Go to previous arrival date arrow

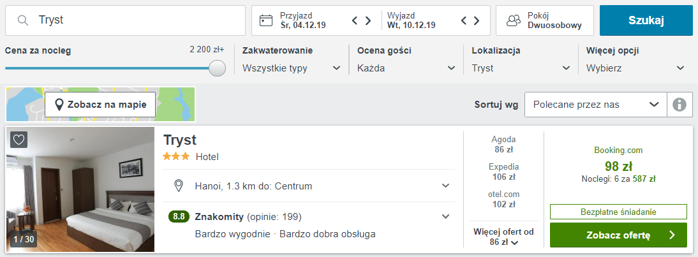pyautogui.click(x=355, y=20)
